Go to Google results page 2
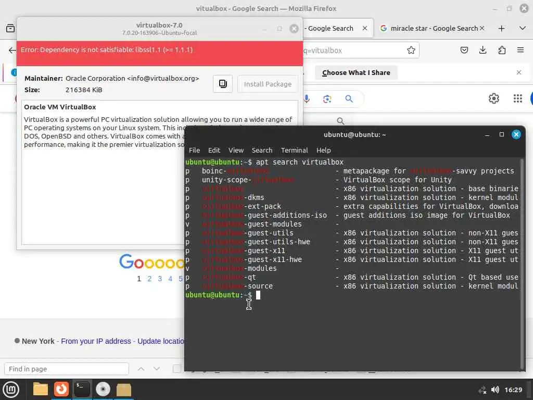Screen dimensions: 533x400 pos(149,279)
